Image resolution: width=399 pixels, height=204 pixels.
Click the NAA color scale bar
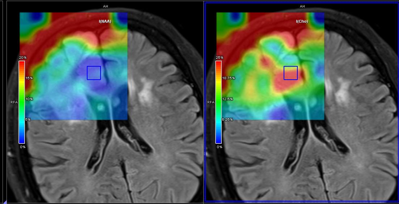point(22,102)
